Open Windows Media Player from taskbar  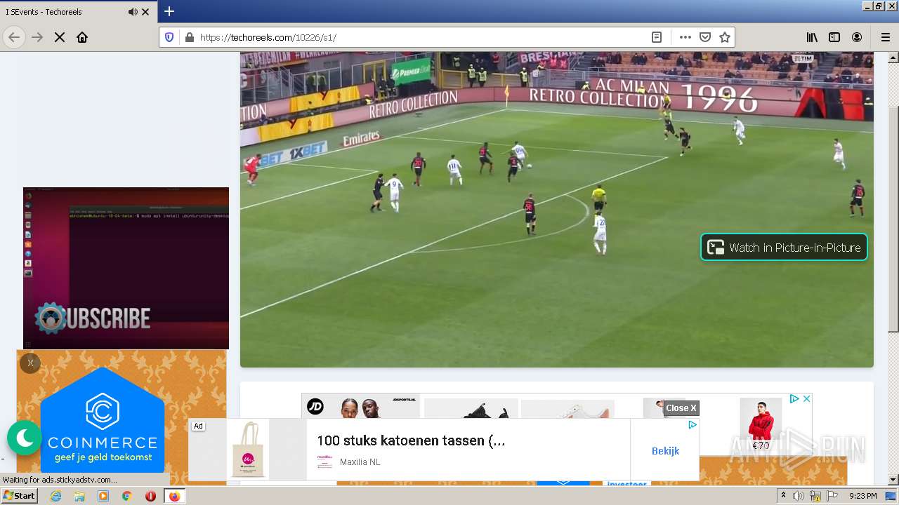coord(103,496)
